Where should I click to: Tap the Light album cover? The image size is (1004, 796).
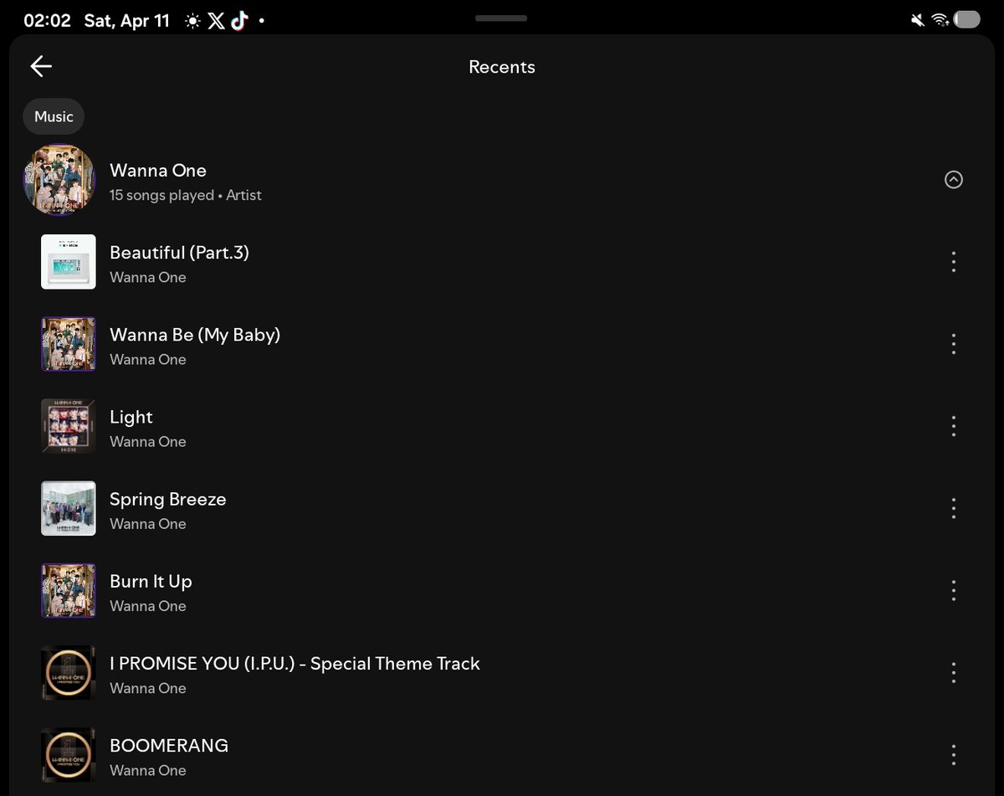click(69, 426)
